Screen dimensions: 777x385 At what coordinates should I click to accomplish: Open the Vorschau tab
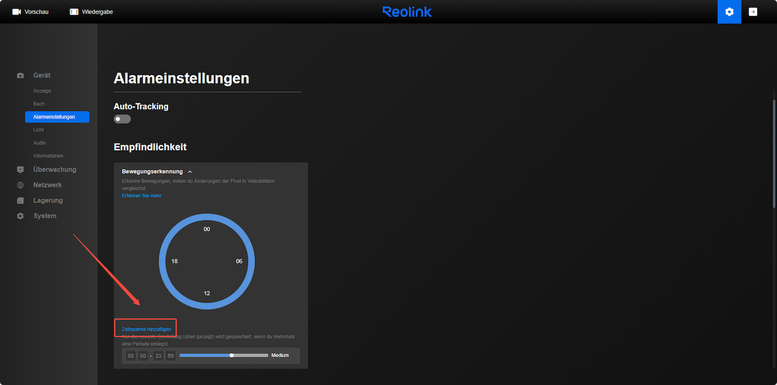[x=31, y=11]
